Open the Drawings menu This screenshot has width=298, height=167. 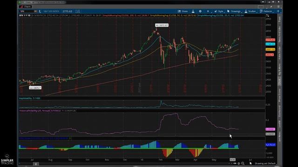(234, 11)
